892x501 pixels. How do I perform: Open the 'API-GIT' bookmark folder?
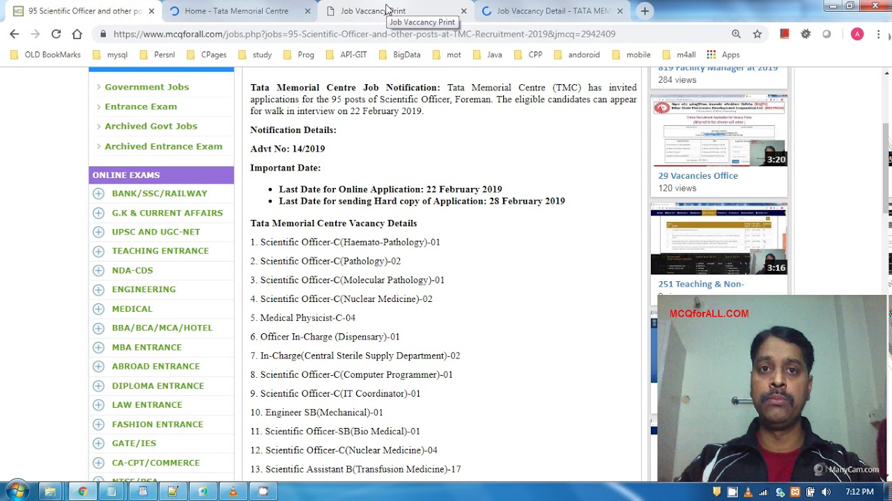point(346,54)
